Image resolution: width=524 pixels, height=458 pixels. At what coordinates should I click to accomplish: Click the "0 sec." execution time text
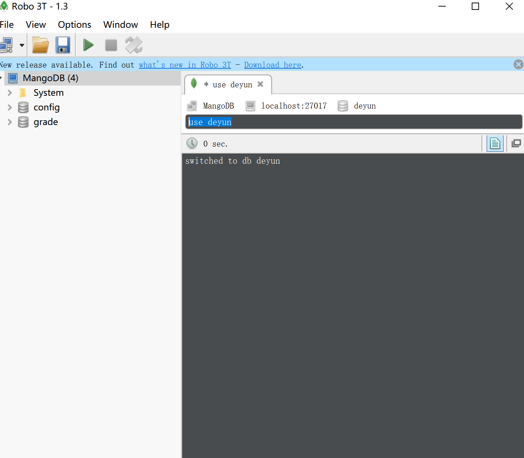click(215, 144)
